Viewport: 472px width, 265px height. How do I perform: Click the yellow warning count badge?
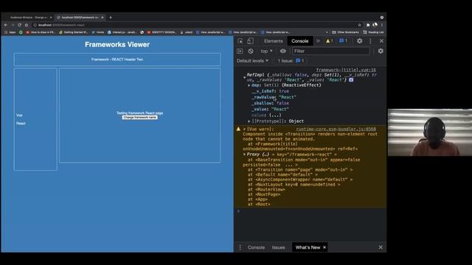coord(329,41)
